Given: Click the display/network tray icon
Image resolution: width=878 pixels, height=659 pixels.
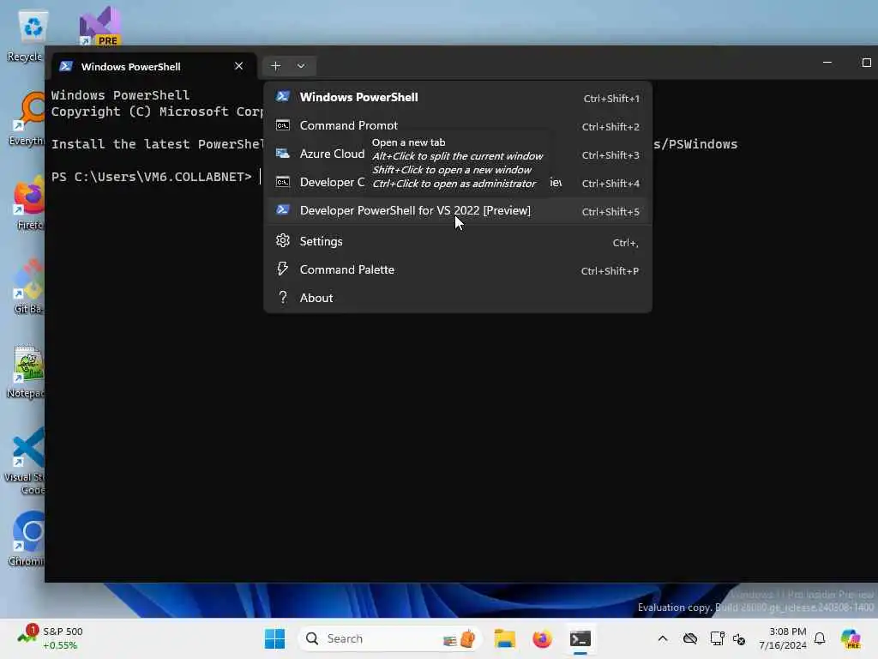Looking at the screenshot, I should tap(717, 638).
